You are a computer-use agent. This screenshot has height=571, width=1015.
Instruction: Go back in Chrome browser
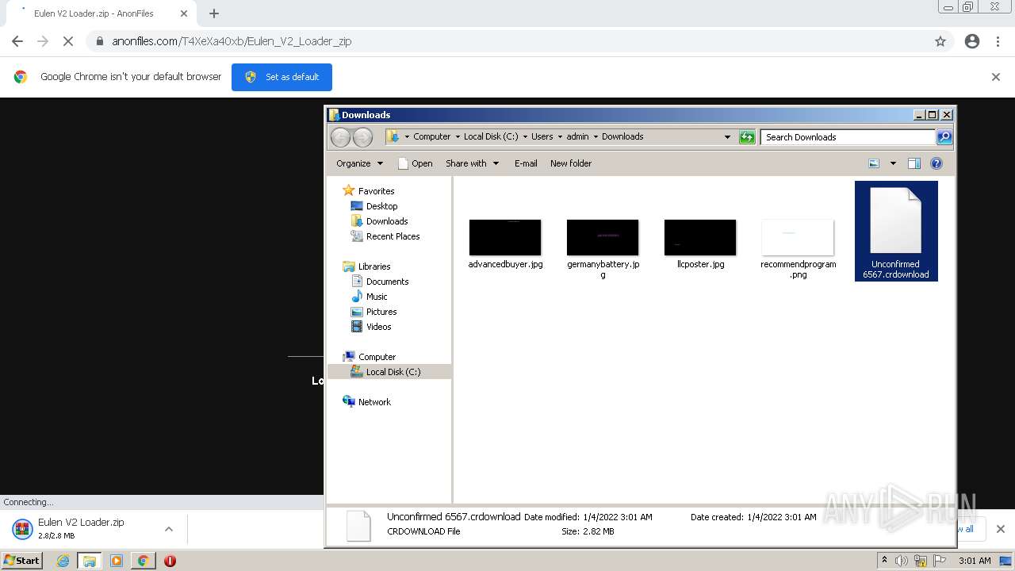pyautogui.click(x=17, y=41)
